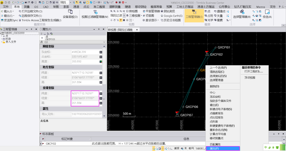Pin the 工程管理器 panel with pushpin
This screenshot has height=151, width=286.
point(31,29)
